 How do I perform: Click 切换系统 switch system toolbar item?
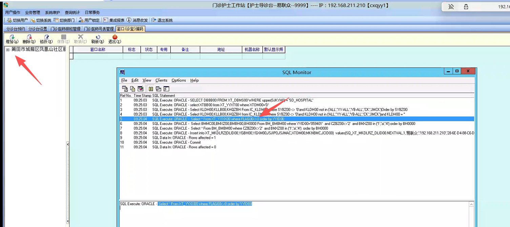tap(41, 20)
